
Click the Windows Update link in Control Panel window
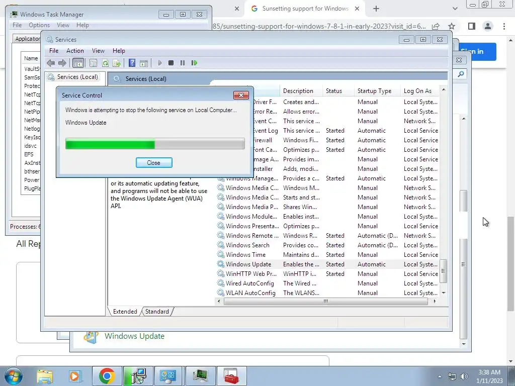tap(134, 336)
